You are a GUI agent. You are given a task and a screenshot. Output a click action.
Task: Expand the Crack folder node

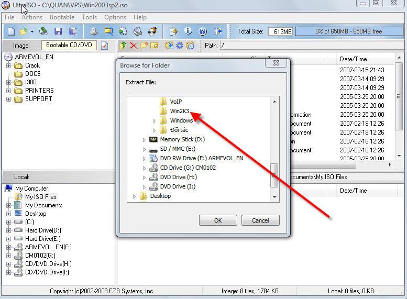coord(8,65)
